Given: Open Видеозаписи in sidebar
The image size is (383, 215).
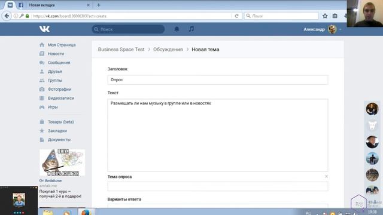Looking at the screenshot, I should click(61, 98).
